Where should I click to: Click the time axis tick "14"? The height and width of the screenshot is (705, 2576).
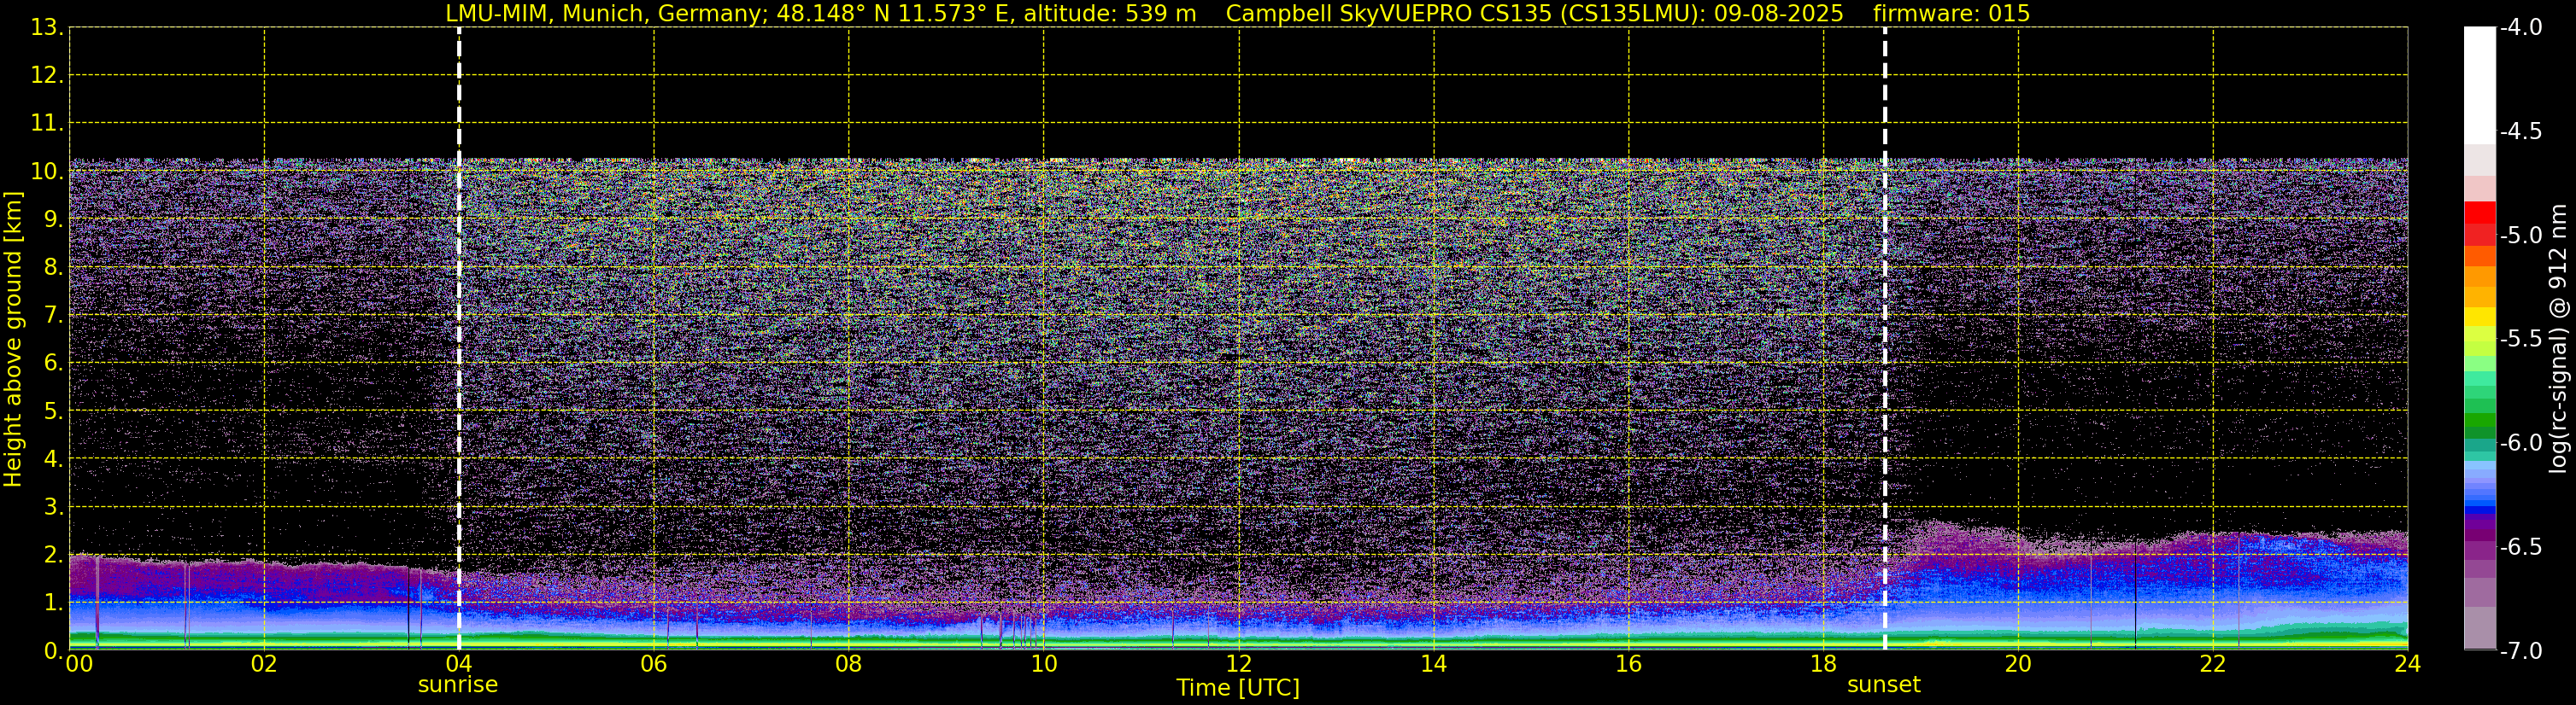pyautogui.click(x=1434, y=665)
